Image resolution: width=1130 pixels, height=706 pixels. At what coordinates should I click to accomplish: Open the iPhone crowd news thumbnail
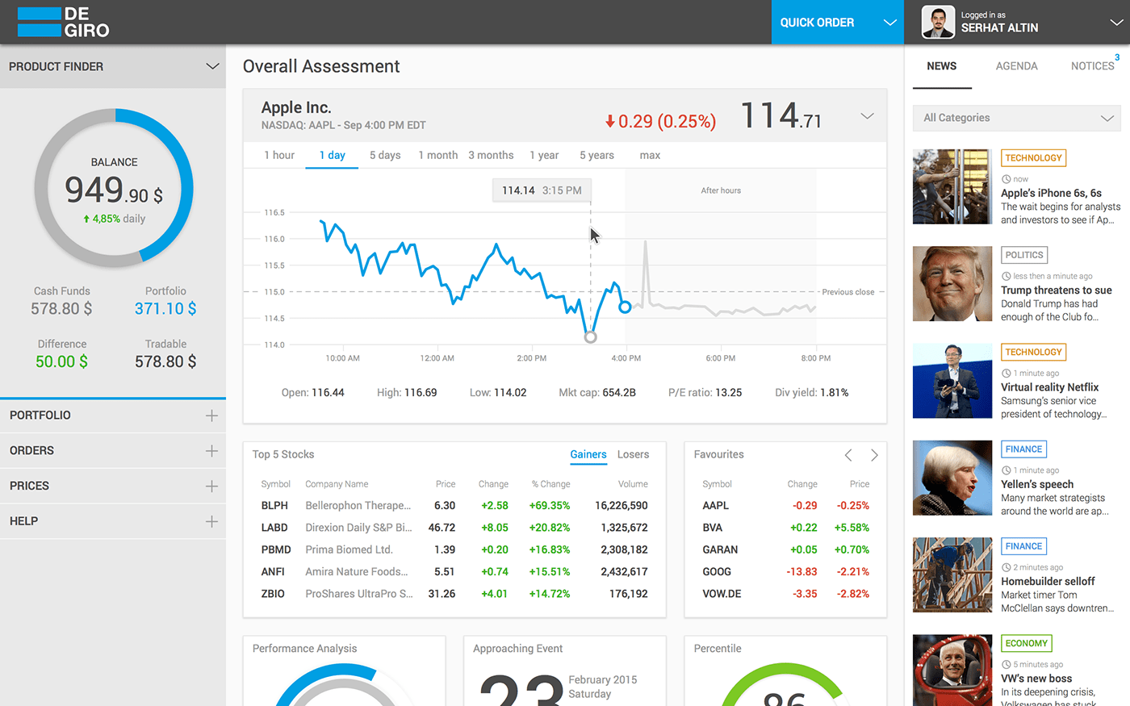(x=952, y=186)
